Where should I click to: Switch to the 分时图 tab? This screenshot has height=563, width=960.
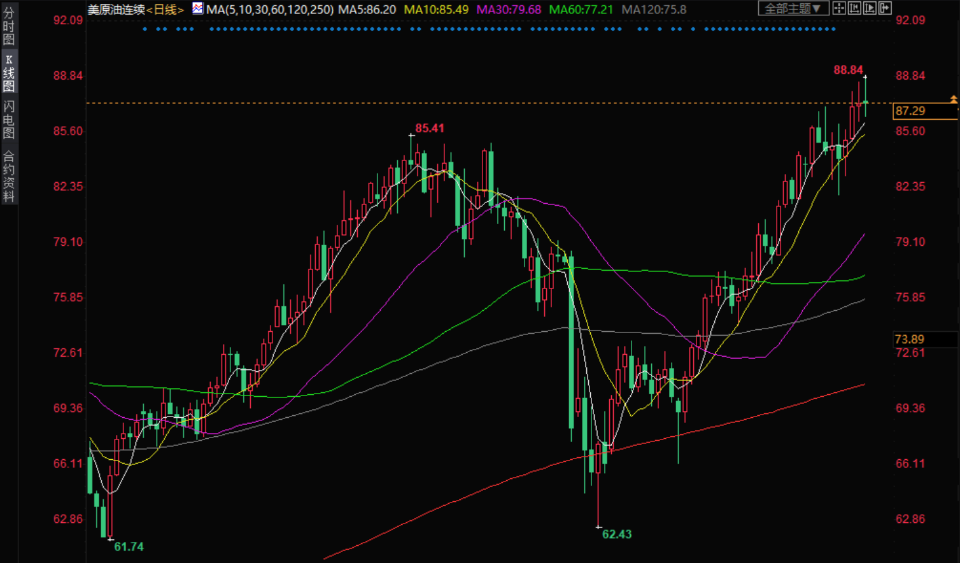[x=9, y=25]
